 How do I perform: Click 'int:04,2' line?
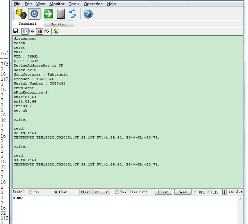click(22, 106)
